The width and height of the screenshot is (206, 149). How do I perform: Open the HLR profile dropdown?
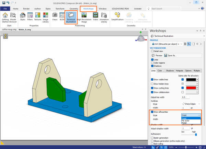click(x=181, y=44)
